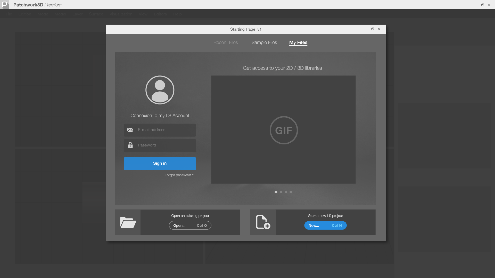Open the Visualization menu
Image resolution: width=495 pixels, height=278 pixels.
click(x=121, y=14)
